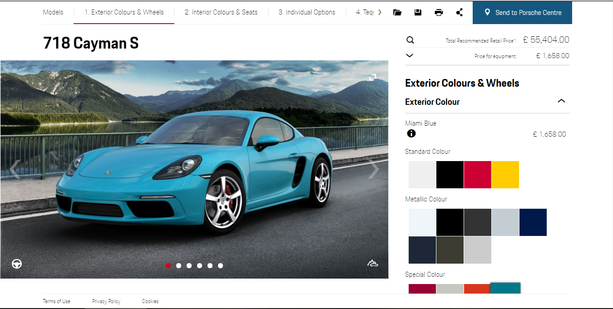613x309 pixels.
Task: Share the configuration via the share icon
Action: pos(460,12)
